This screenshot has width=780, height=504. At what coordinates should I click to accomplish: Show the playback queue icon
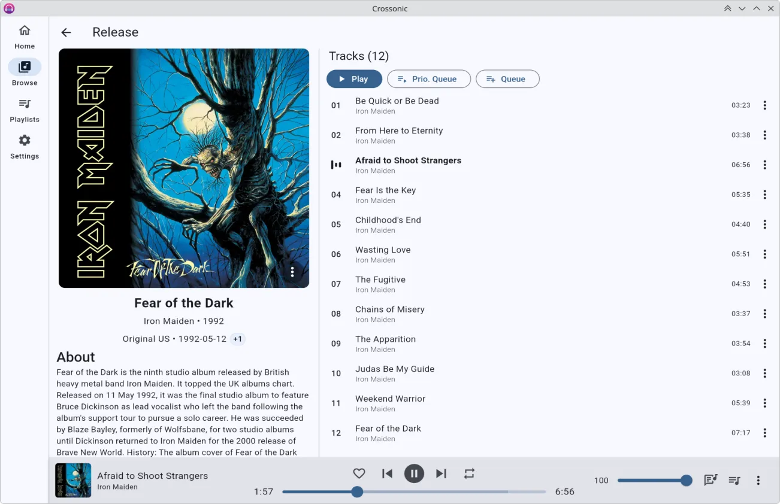point(734,480)
